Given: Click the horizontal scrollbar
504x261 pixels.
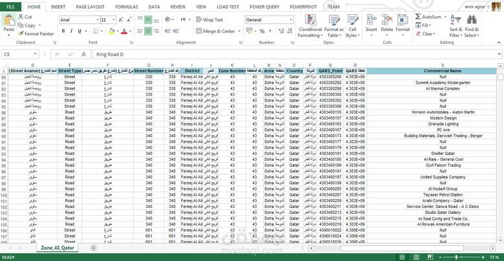Looking at the screenshot, I should [x=402, y=248].
